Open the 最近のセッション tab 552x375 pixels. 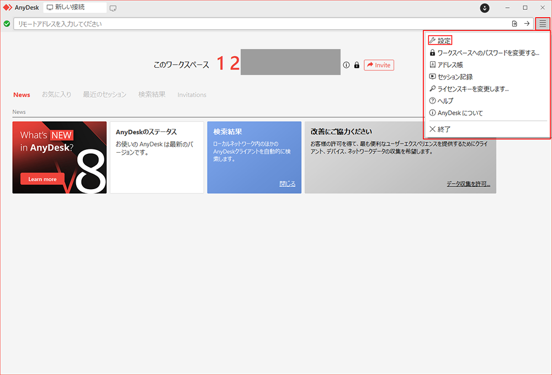[x=105, y=94]
